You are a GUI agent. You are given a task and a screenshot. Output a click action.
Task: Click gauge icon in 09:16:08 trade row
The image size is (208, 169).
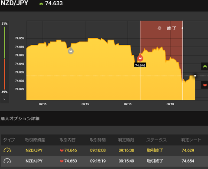pyautogui.click(x=7, y=150)
